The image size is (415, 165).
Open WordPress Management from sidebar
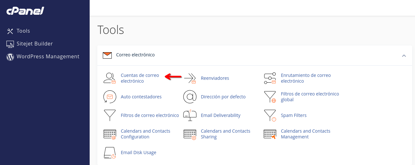click(48, 57)
